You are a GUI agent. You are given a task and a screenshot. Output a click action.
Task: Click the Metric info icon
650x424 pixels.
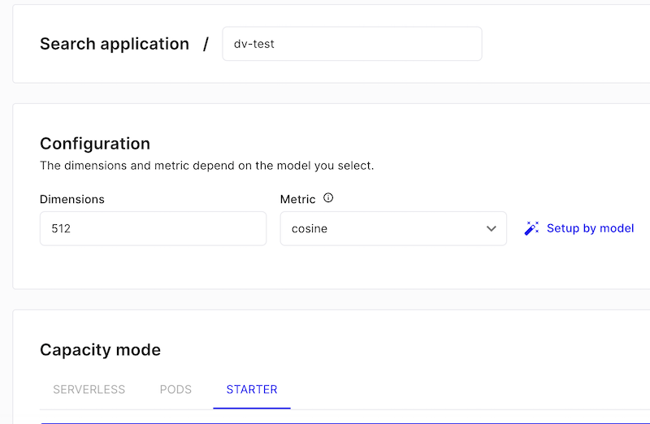pos(328,197)
